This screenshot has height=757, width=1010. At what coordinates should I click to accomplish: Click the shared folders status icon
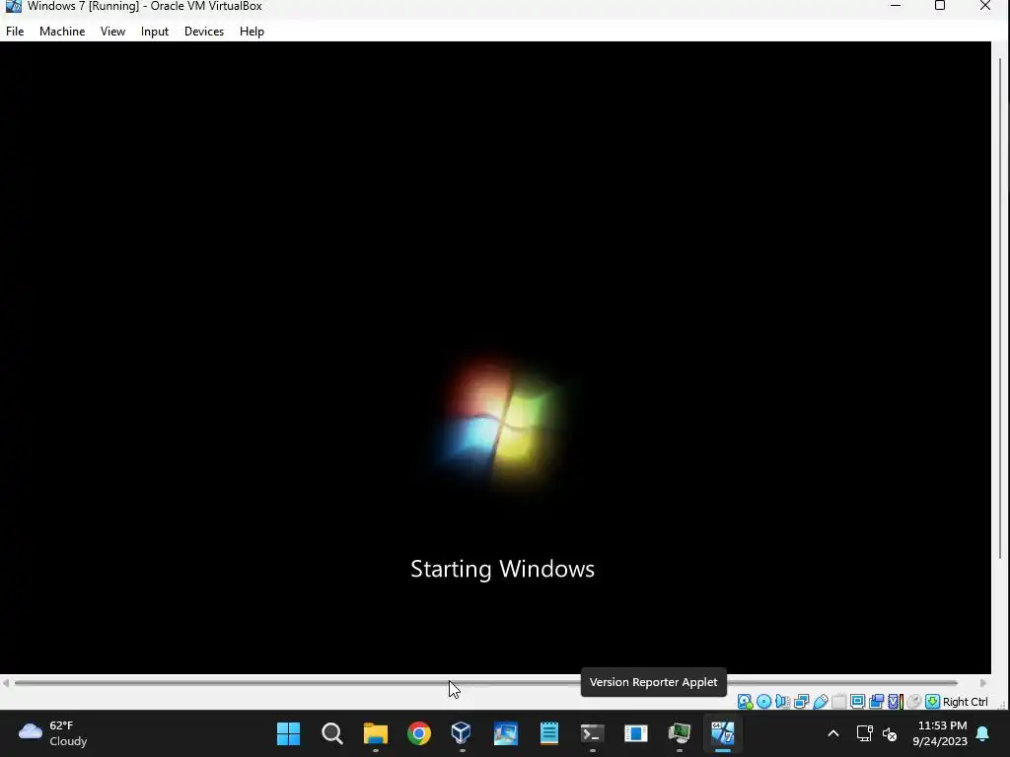pos(838,702)
